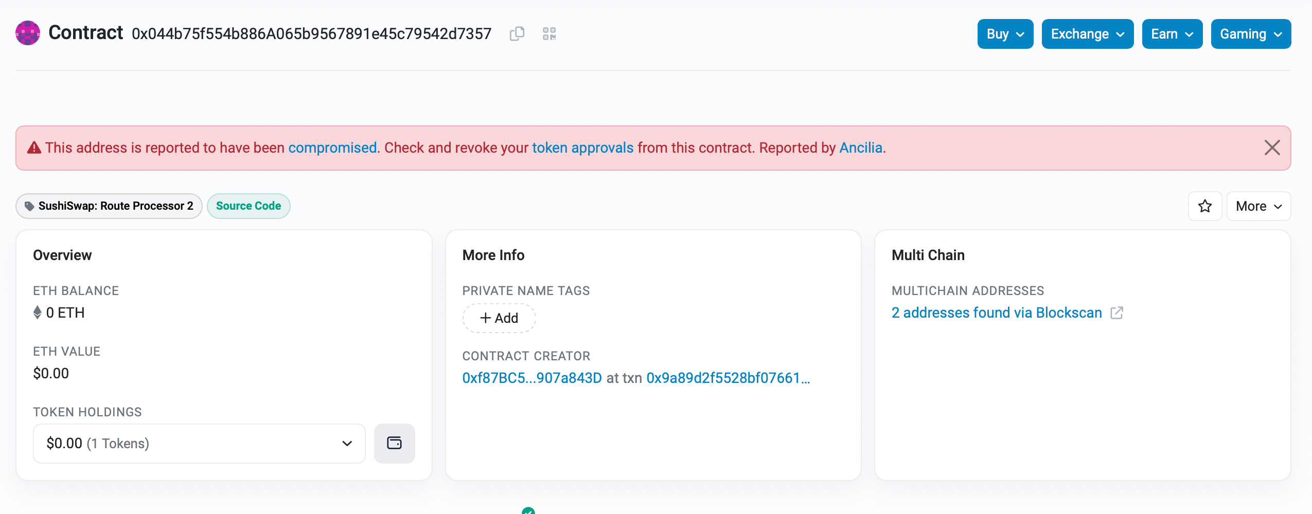
Task: Expand the Gaming dropdown
Action: click(x=1250, y=34)
